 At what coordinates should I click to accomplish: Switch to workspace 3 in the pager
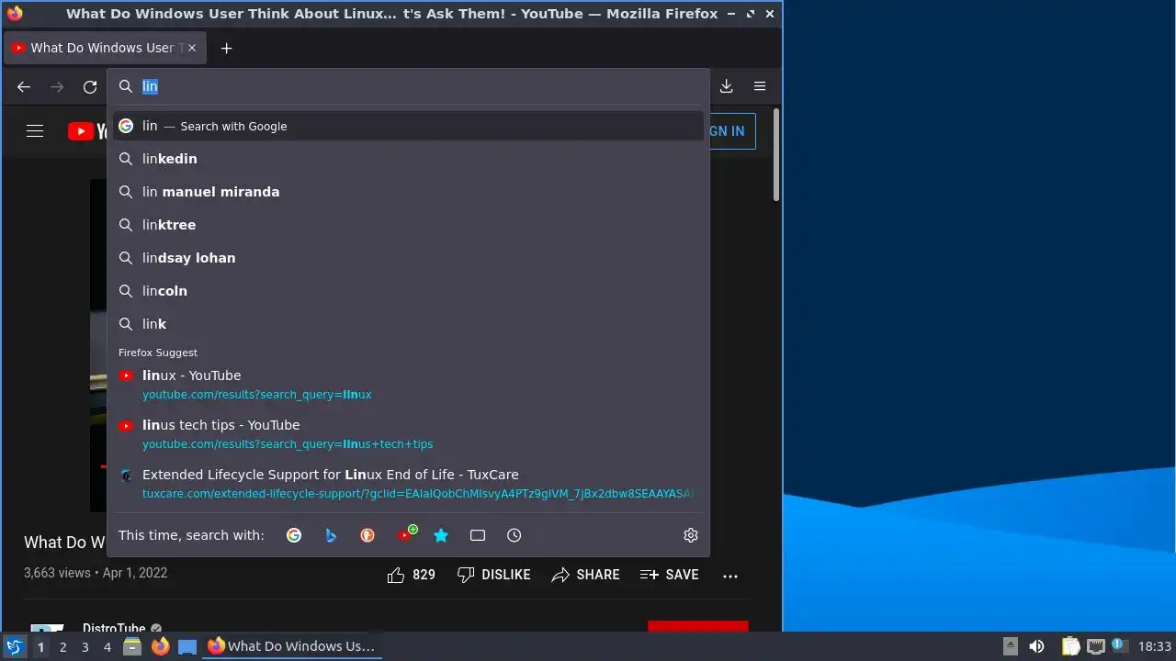pos(85,647)
